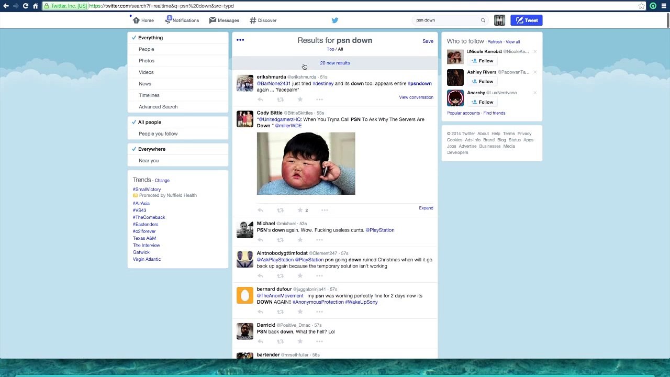Switch location filter to Near you

click(149, 161)
